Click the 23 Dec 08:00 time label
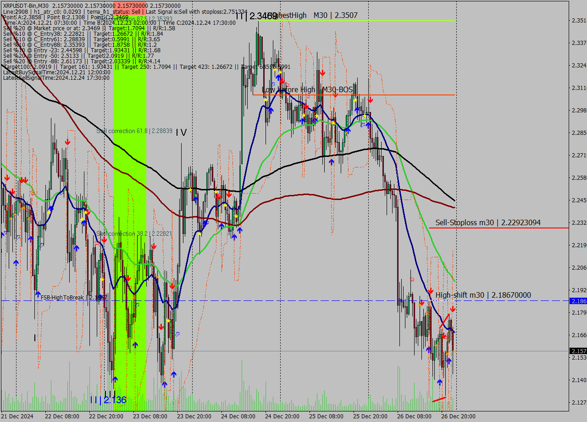This screenshot has height=422, width=587. coord(150,416)
